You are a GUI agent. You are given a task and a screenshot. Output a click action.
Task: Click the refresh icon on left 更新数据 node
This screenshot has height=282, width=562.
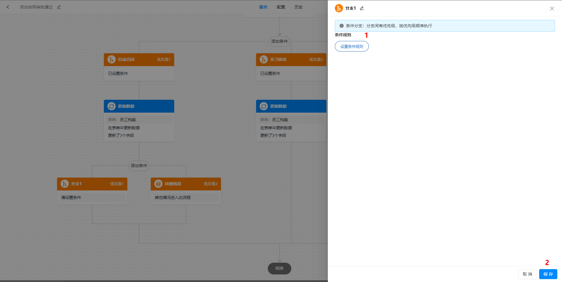[112, 106]
